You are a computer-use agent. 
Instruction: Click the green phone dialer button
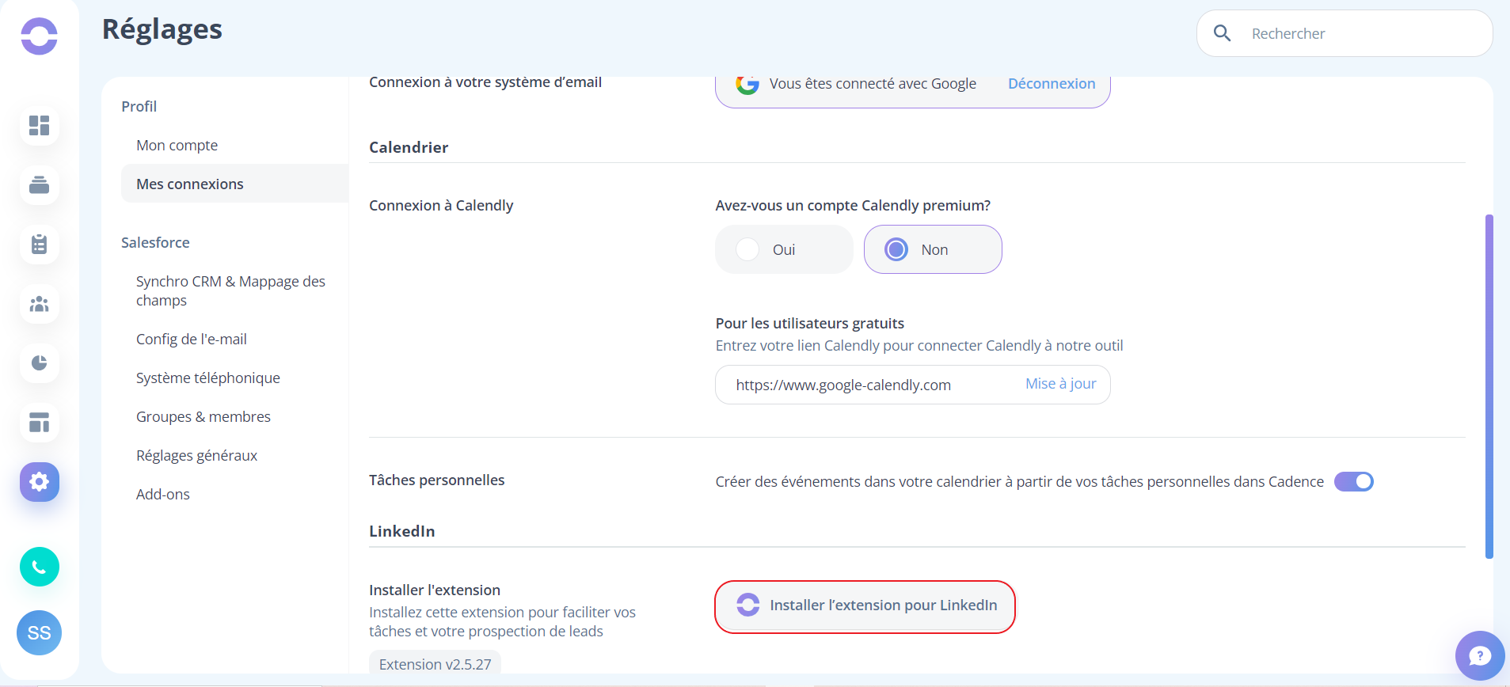[39, 567]
